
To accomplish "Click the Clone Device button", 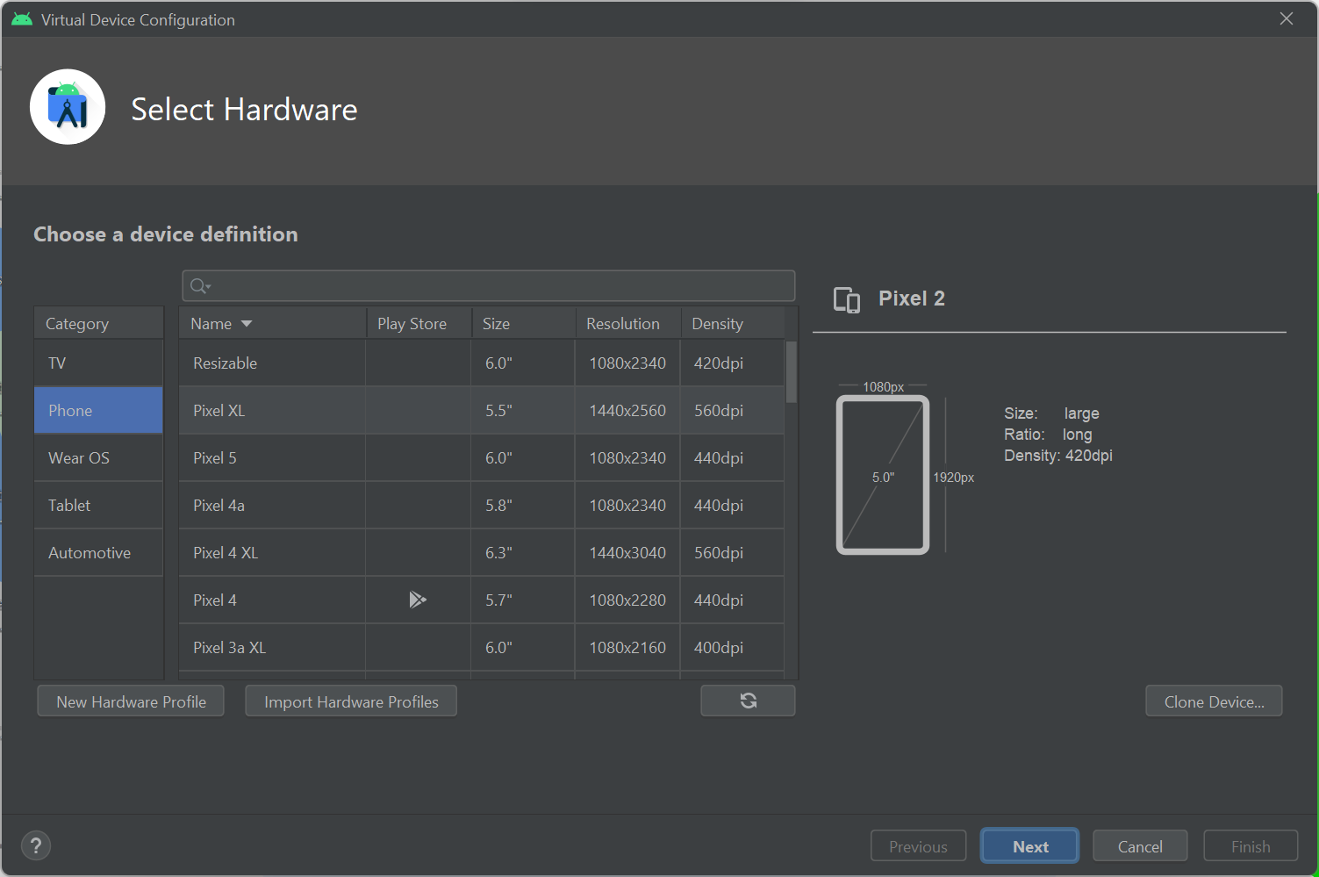I will click(x=1214, y=701).
